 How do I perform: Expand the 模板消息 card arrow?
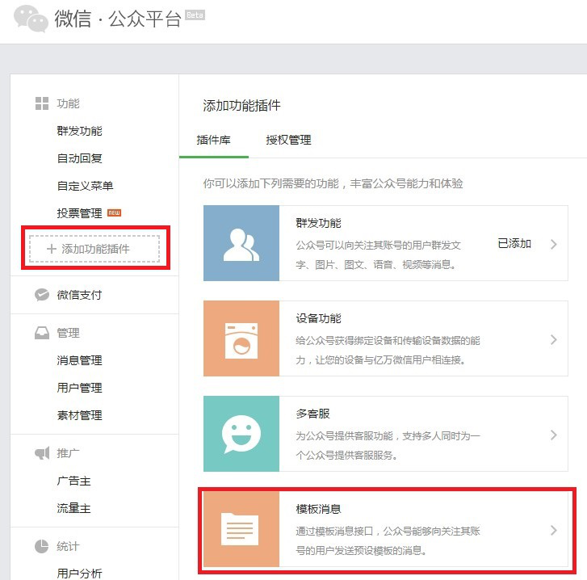tap(554, 530)
